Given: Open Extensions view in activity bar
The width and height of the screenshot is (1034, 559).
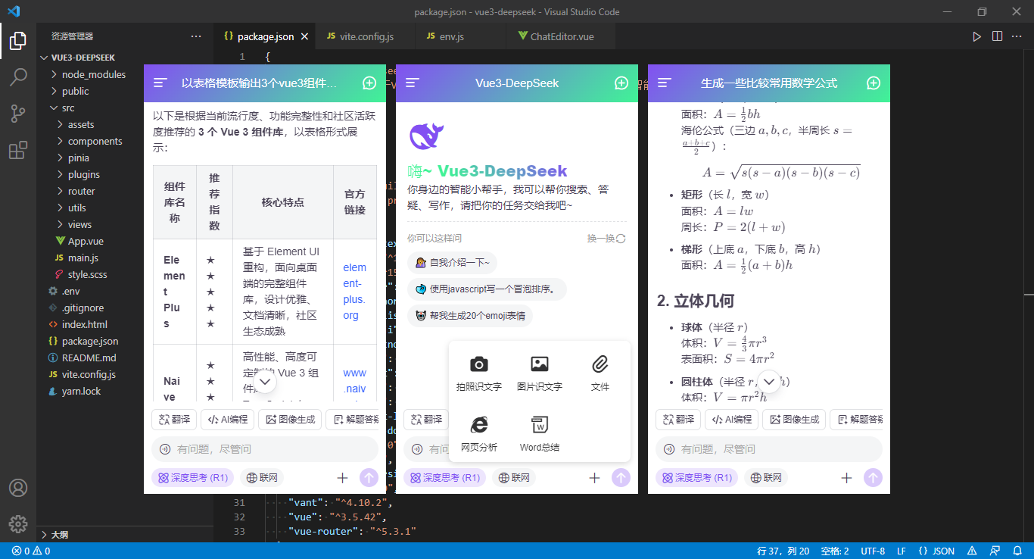Looking at the screenshot, I should (x=18, y=151).
